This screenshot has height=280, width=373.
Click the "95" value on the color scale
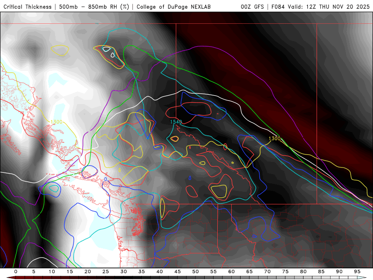357,272
